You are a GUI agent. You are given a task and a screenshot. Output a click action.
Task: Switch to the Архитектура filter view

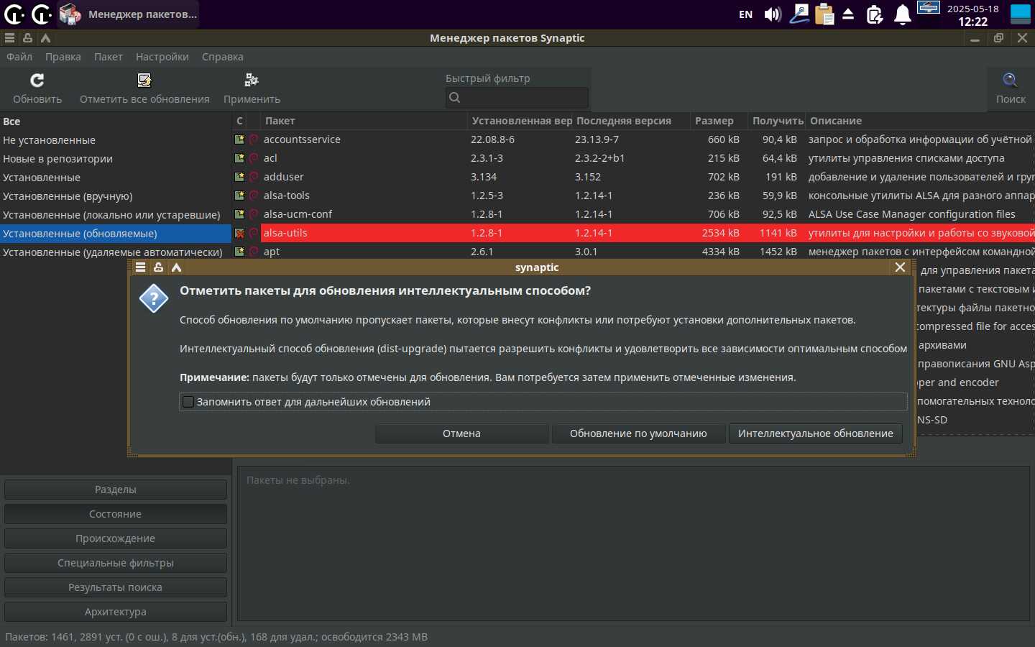coord(116,612)
